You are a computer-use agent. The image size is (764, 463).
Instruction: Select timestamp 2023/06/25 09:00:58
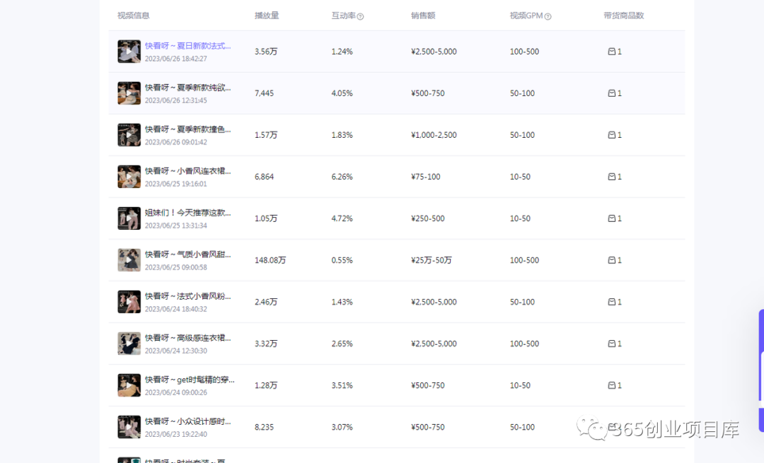point(176,267)
